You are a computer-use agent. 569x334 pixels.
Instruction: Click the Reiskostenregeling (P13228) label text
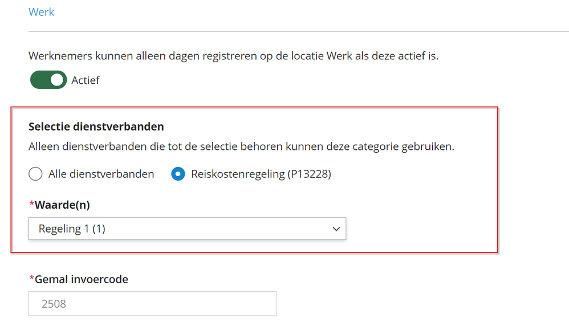click(x=261, y=174)
